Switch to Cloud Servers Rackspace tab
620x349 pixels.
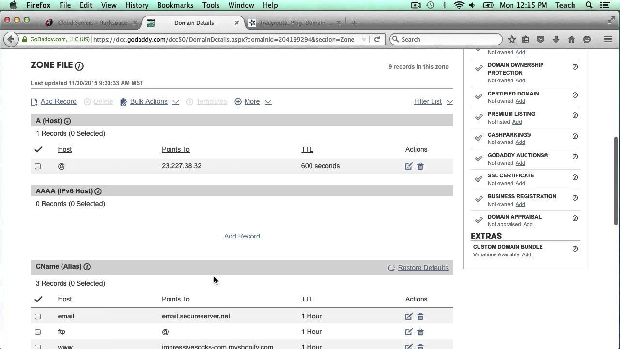[x=92, y=23]
